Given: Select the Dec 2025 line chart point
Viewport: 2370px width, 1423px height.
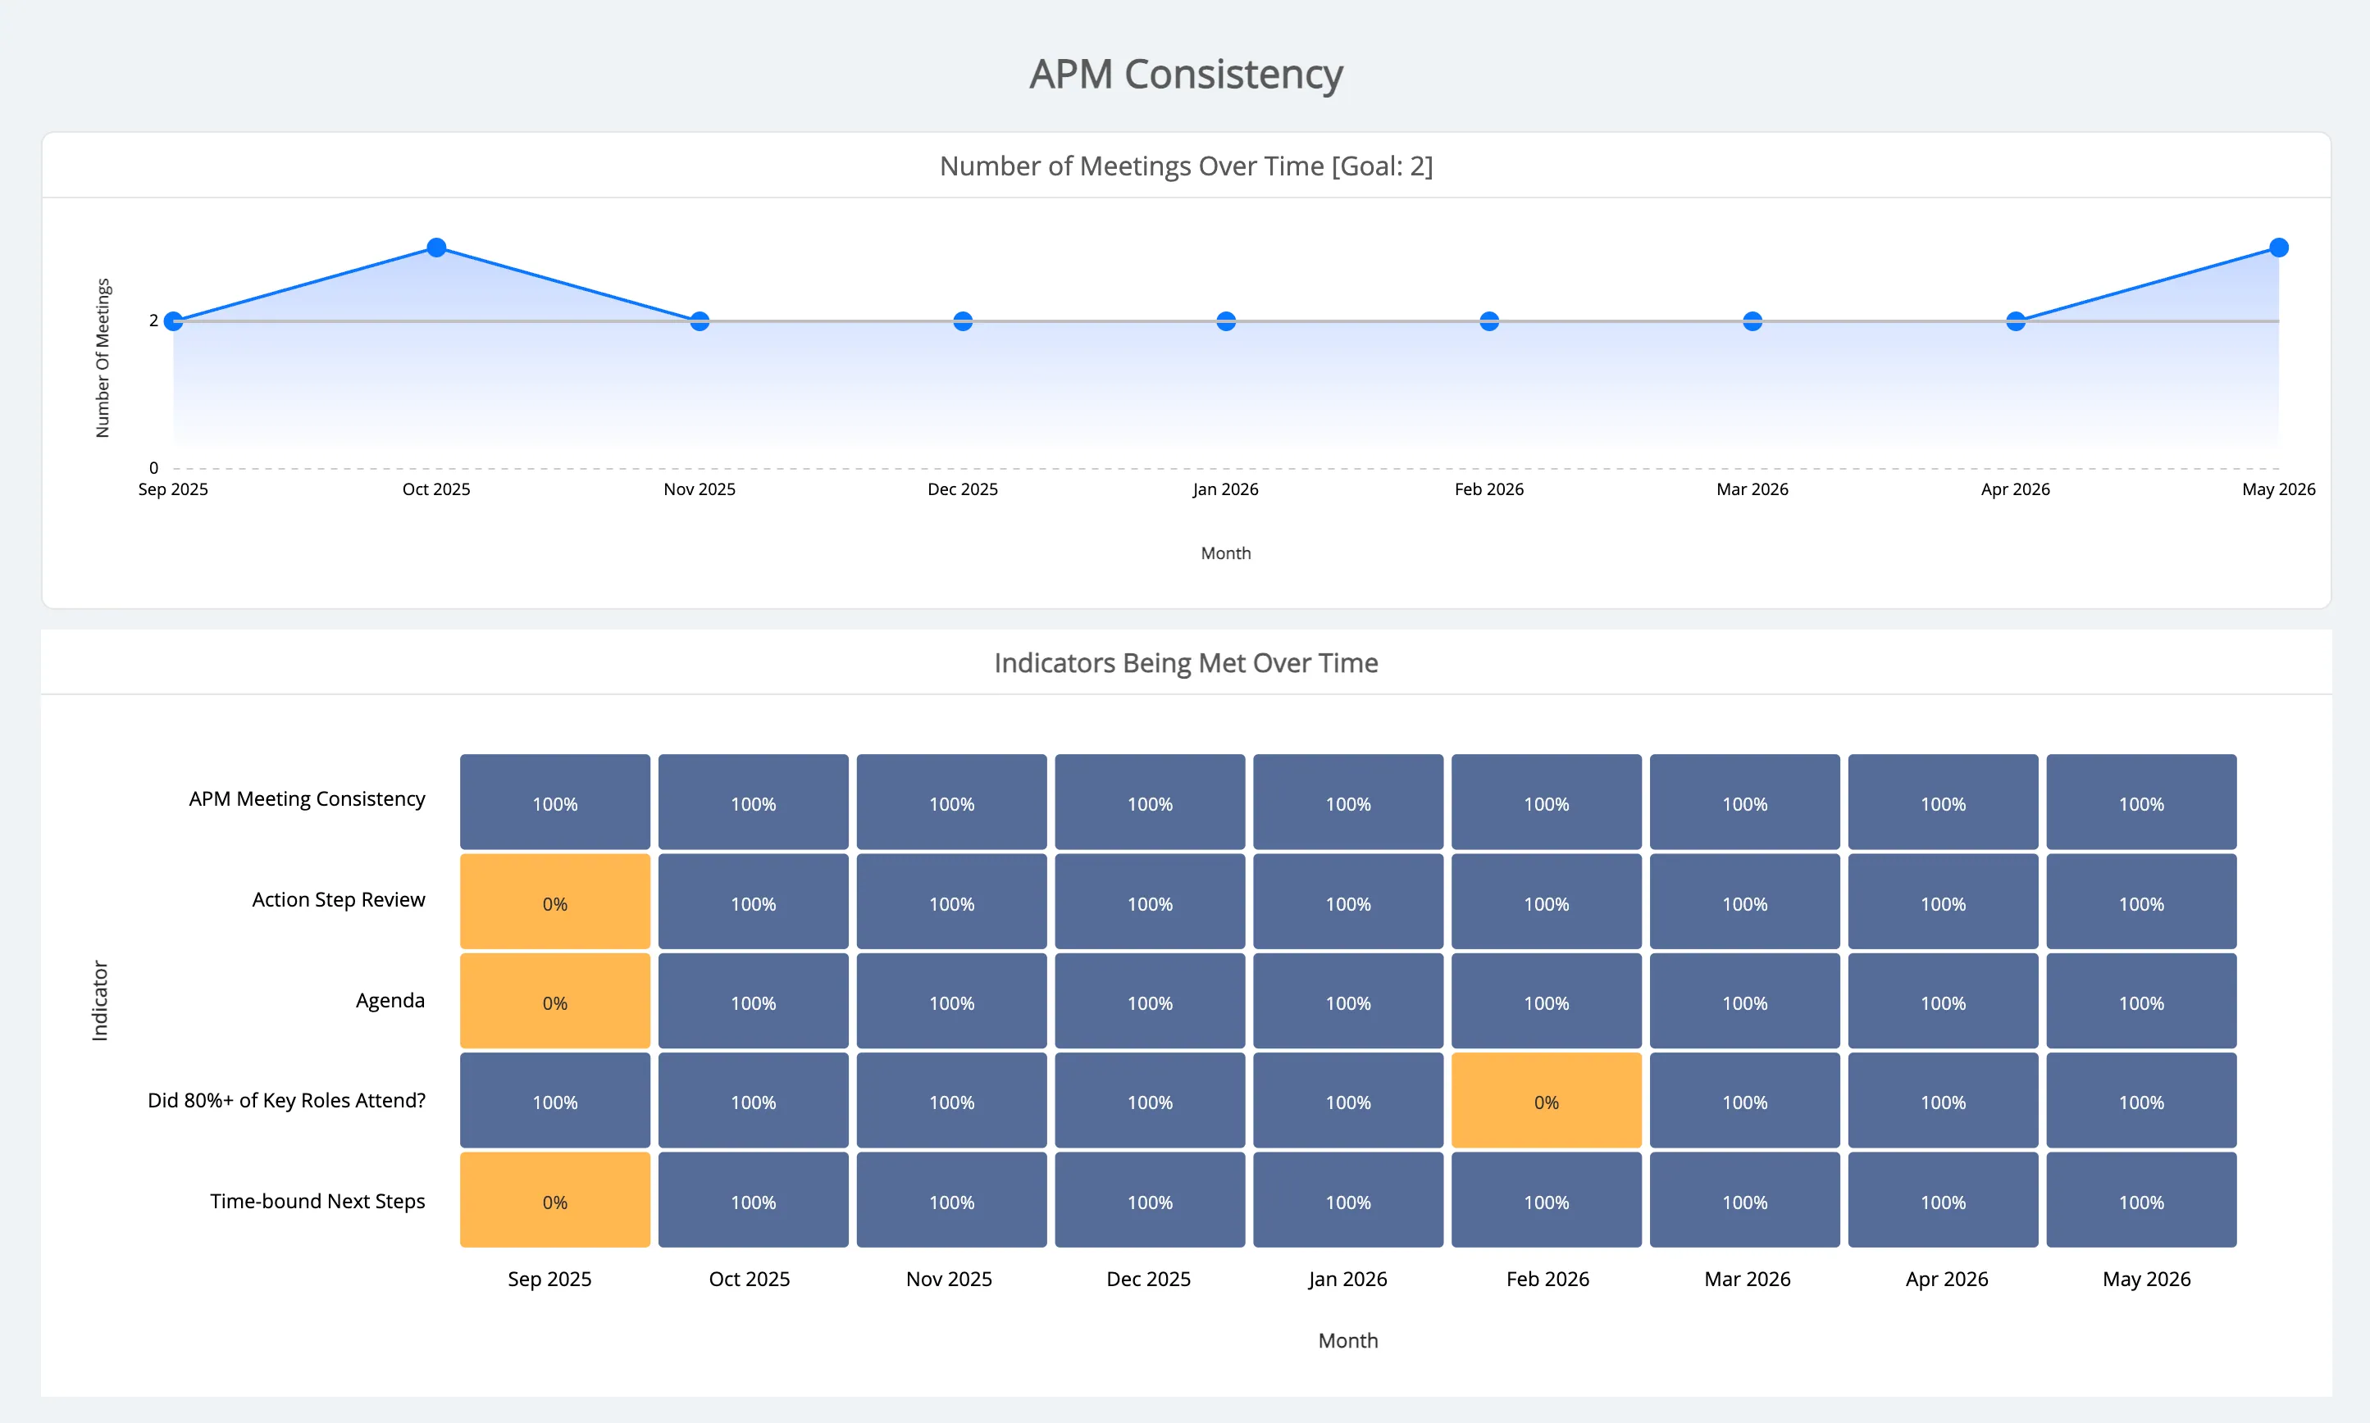Looking at the screenshot, I should (963, 321).
